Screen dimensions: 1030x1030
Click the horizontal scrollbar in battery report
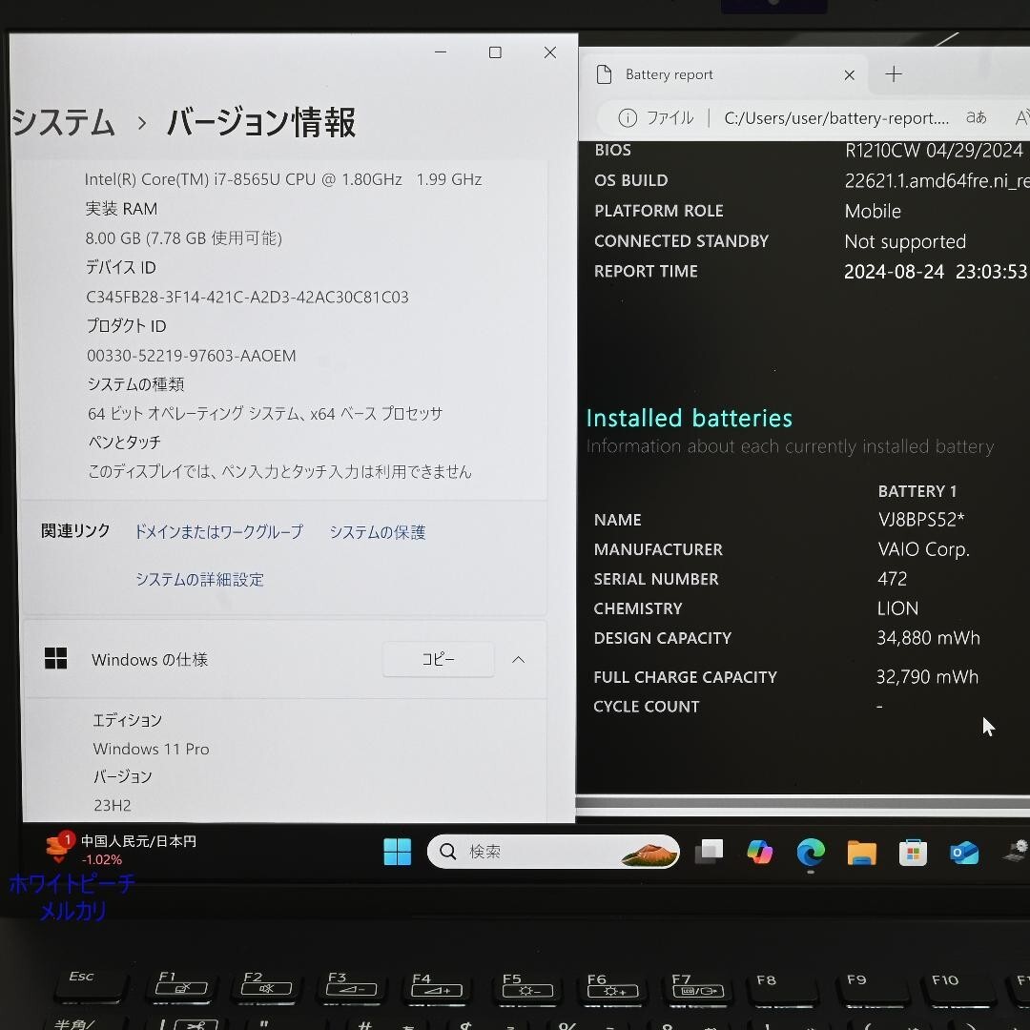tap(803, 803)
